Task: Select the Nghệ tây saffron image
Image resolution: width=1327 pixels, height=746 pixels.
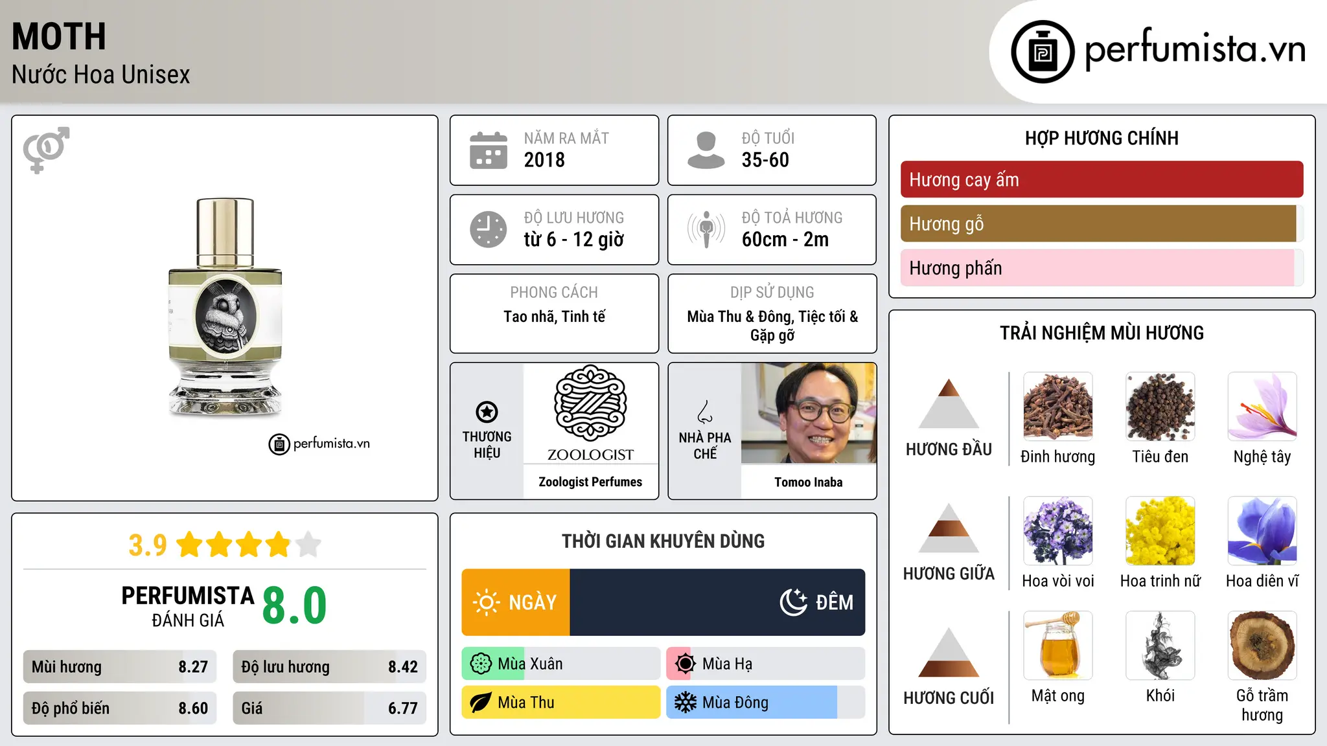Action: [x=1262, y=407]
